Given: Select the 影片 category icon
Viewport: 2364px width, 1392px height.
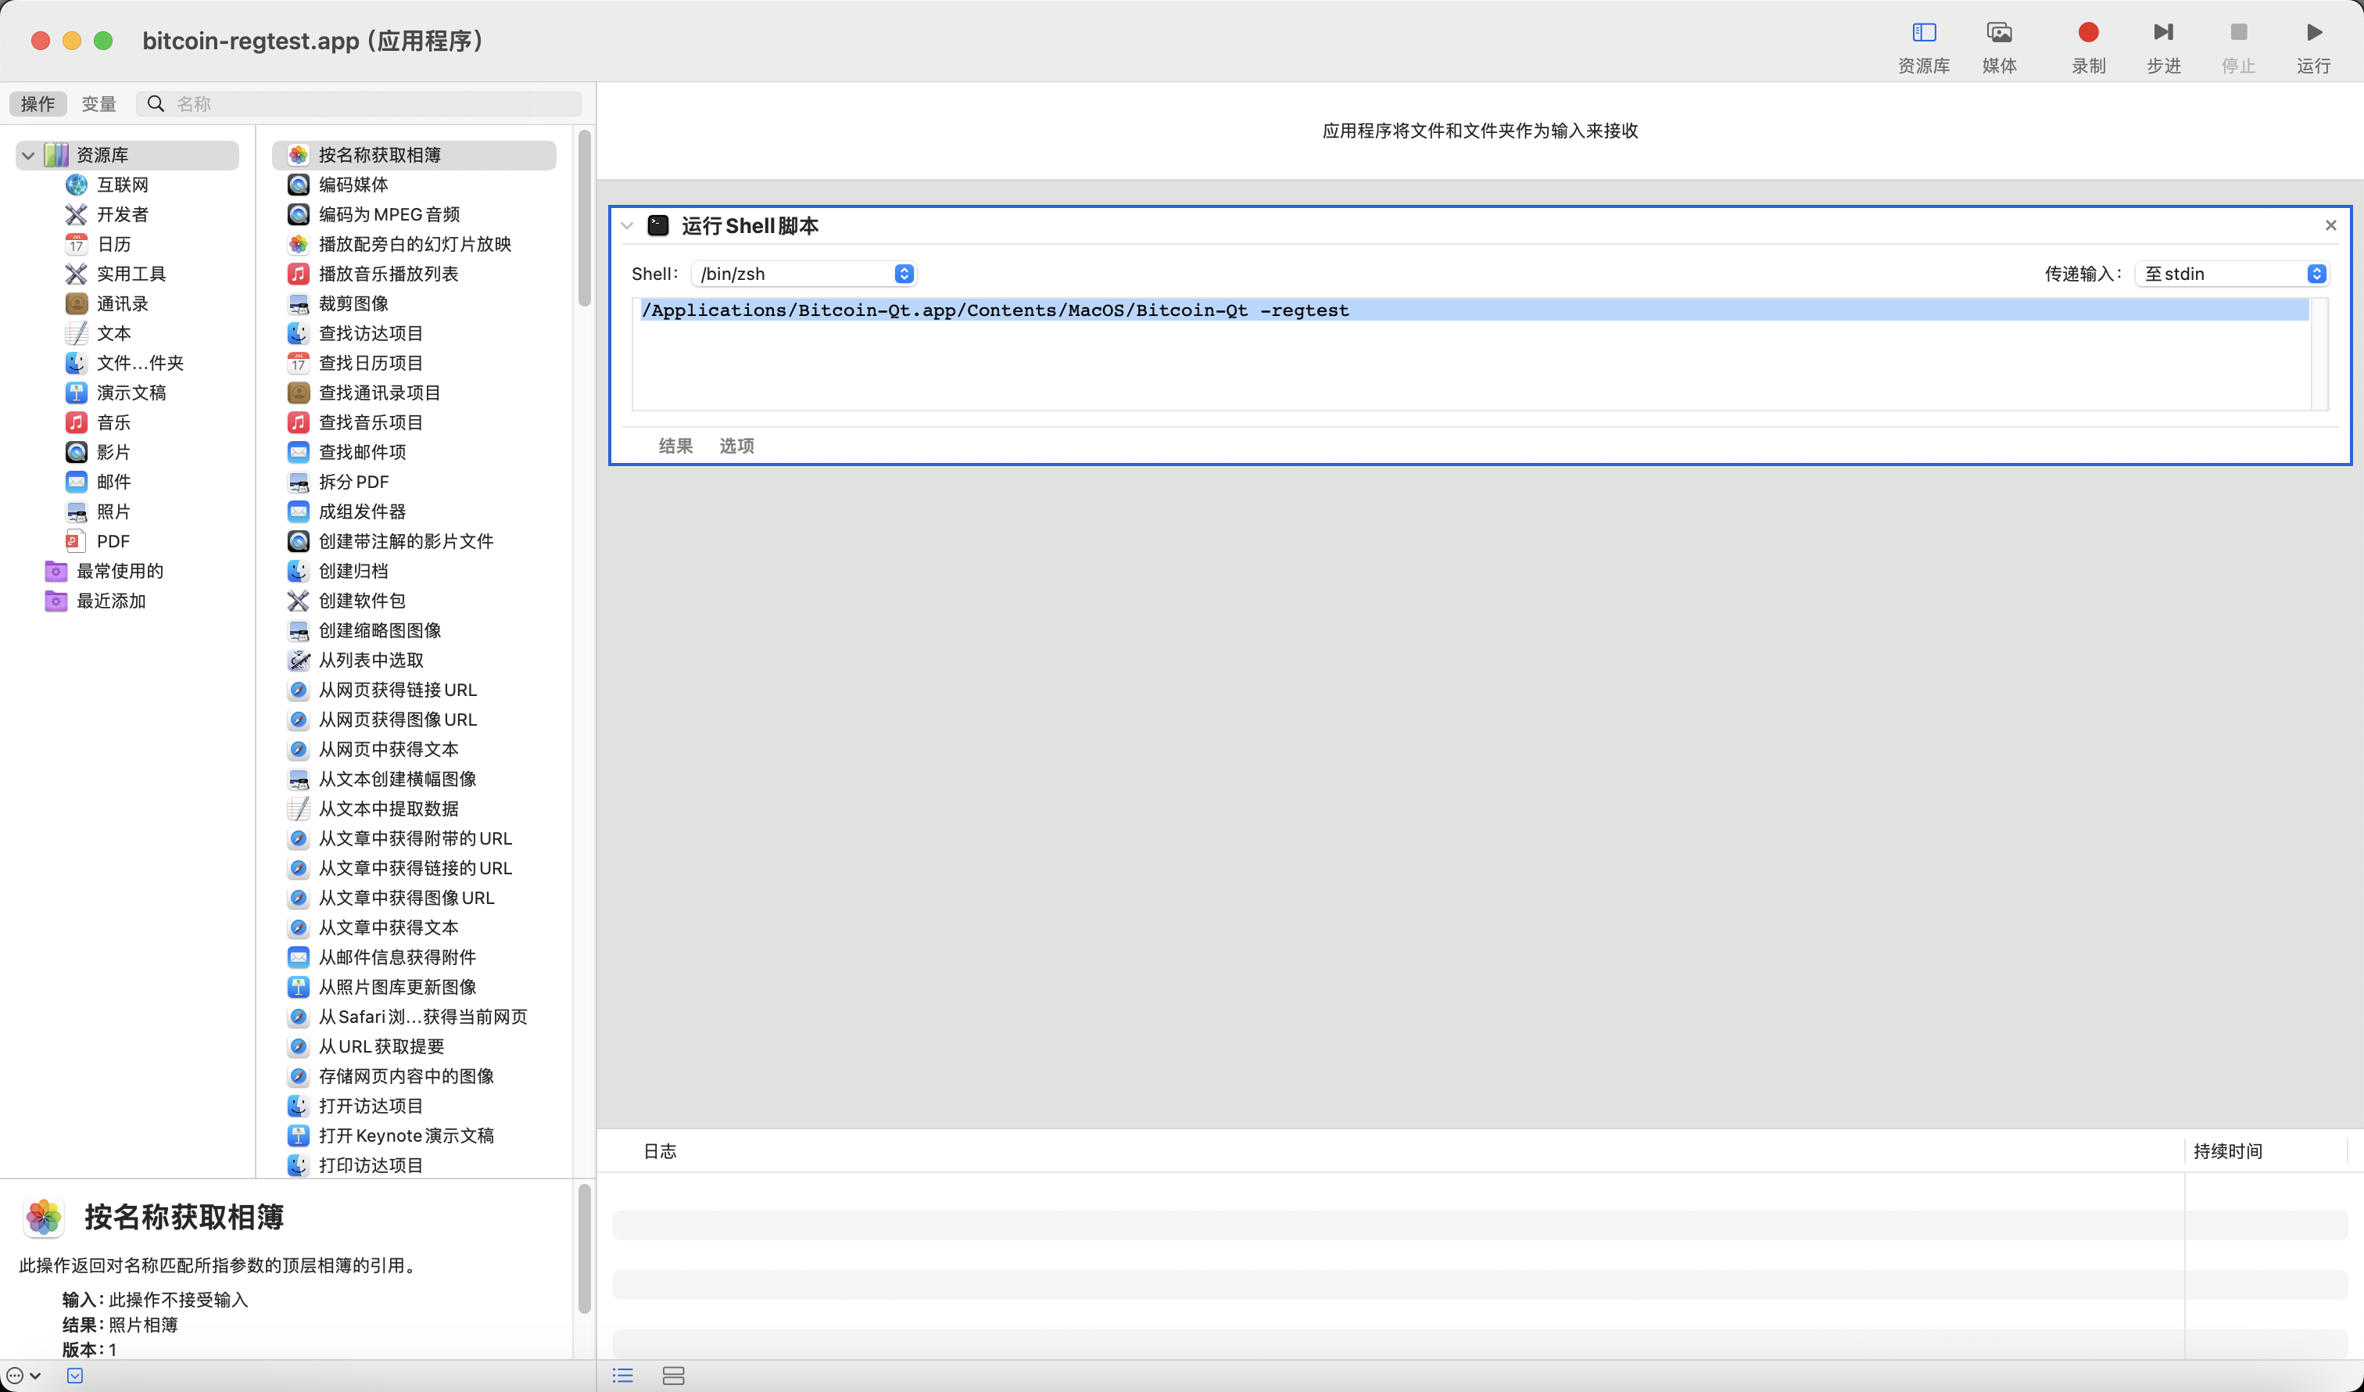Looking at the screenshot, I should (76, 453).
